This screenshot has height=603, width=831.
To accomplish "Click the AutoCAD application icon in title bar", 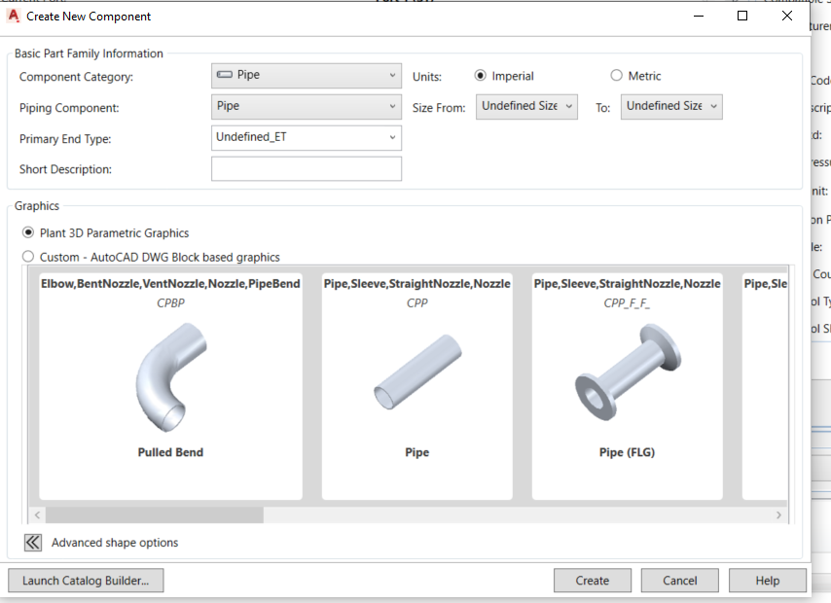I will 13,16.
